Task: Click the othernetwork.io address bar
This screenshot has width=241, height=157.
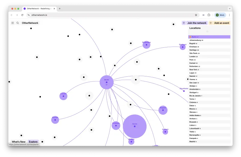Action: [112, 15]
